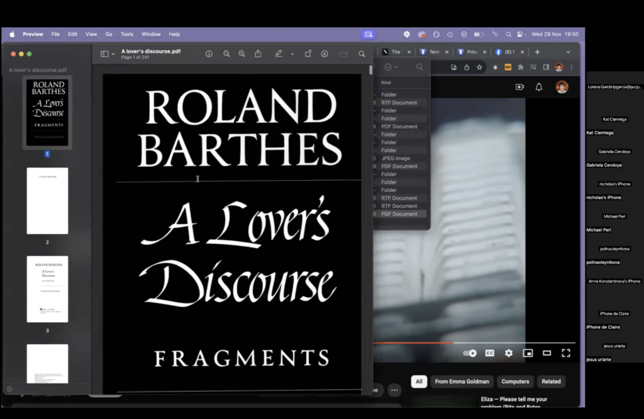Select the "All" filter chip on YouTube
This screenshot has height=419, width=644.
[419, 382]
